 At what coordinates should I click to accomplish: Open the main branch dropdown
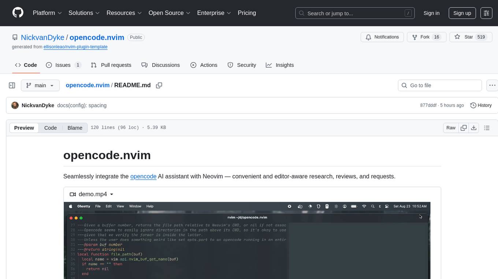pos(40,85)
